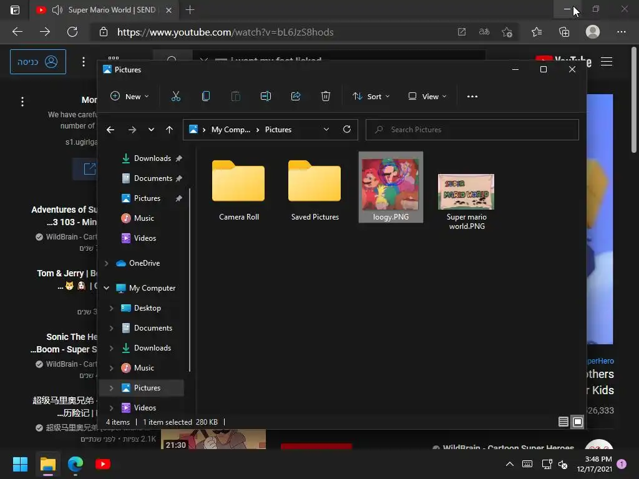This screenshot has width=639, height=479.
Task: Open File Explorer from the taskbar
Action: (48, 464)
